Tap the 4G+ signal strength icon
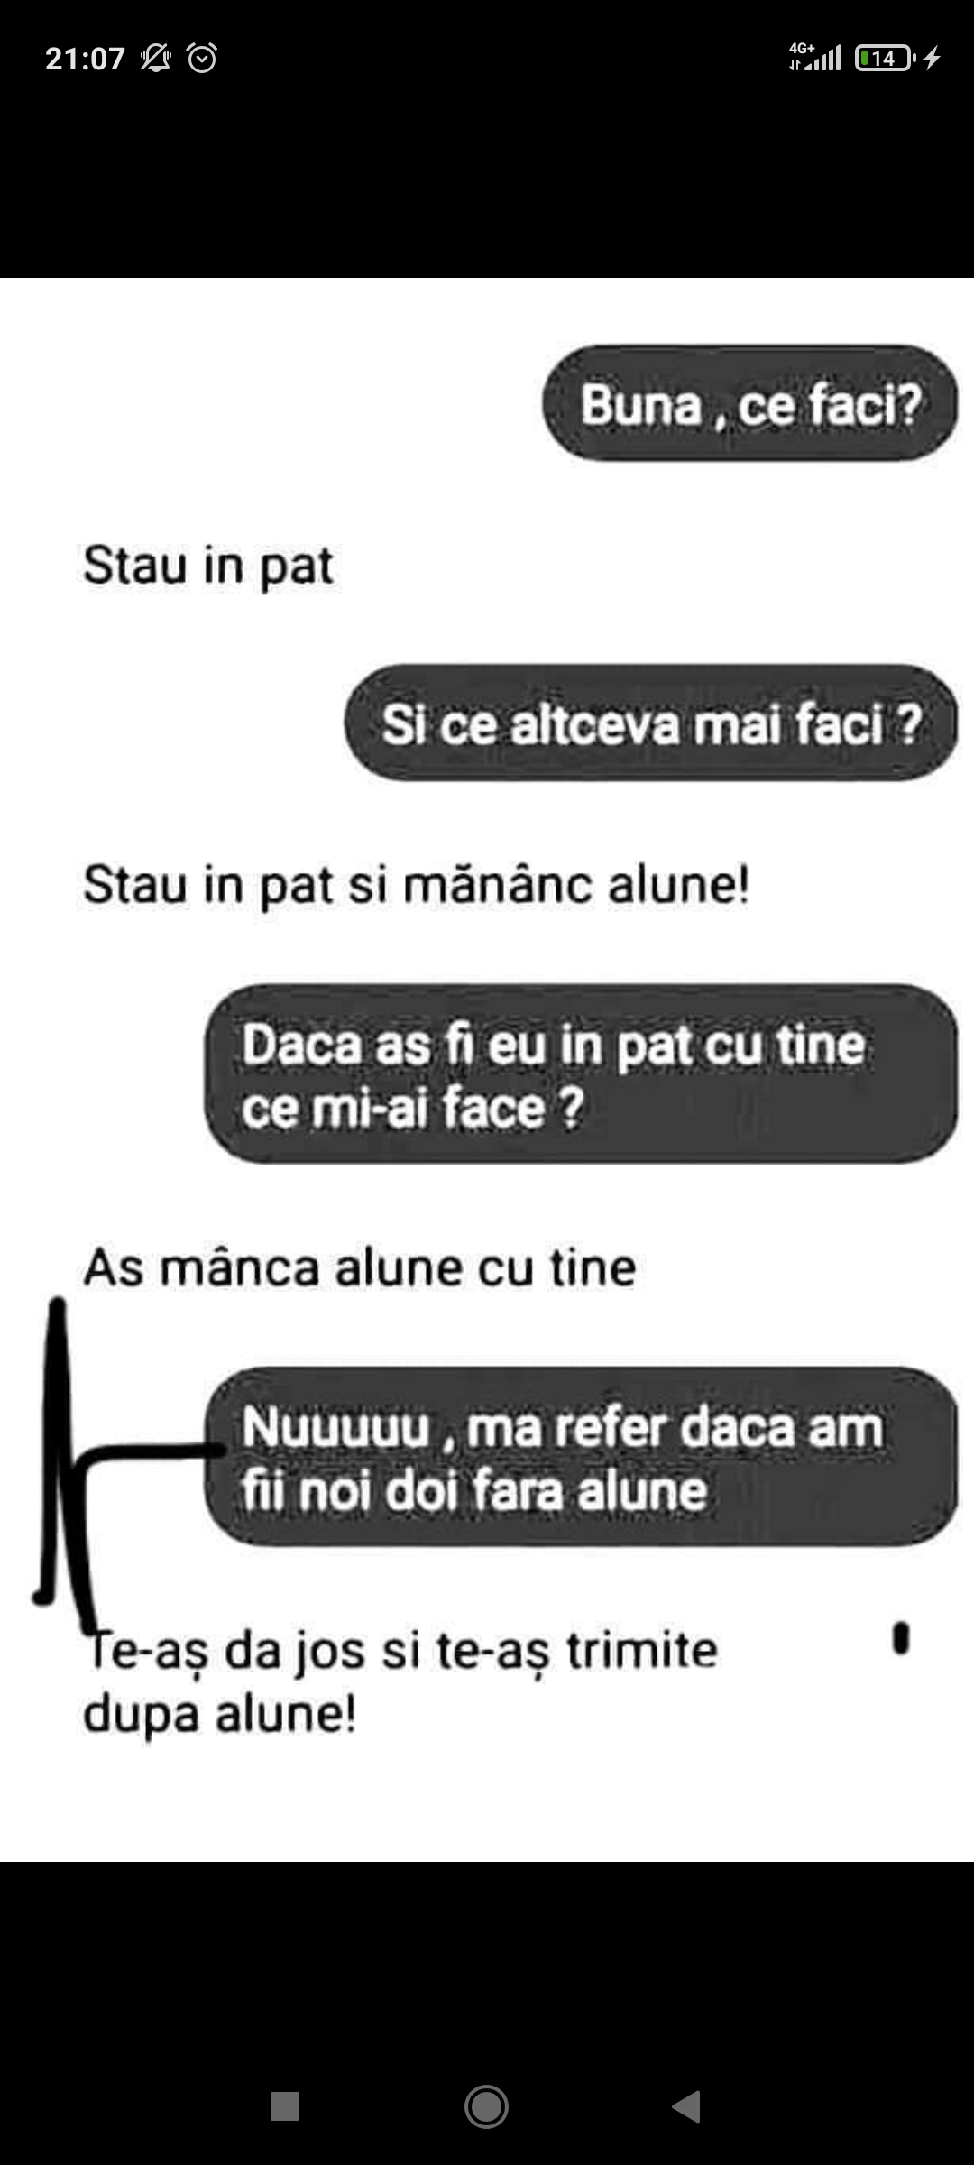The height and width of the screenshot is (2165, 974). (814, 56)
